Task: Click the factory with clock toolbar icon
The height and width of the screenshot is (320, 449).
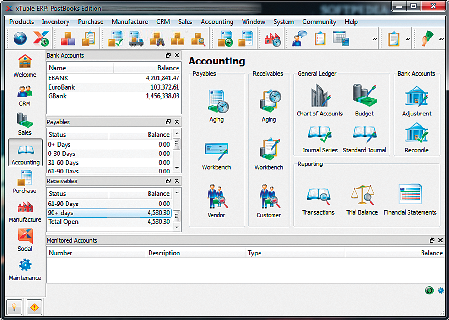Action: [x=273, y=39]
